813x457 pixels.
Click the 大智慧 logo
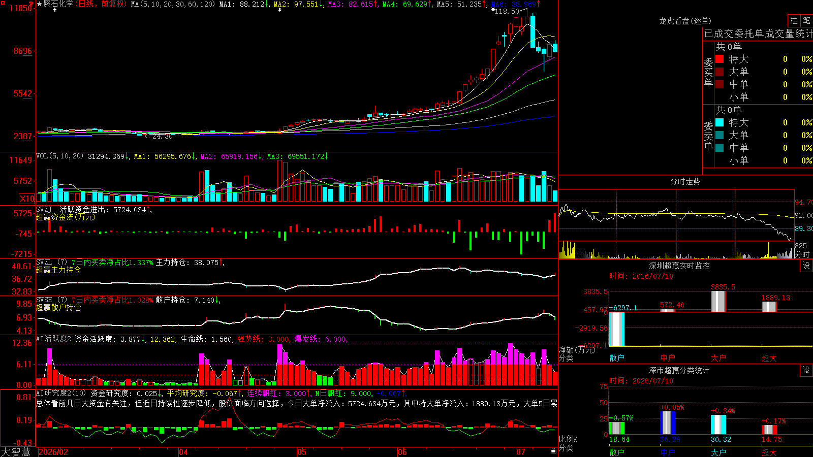(16, 452)
